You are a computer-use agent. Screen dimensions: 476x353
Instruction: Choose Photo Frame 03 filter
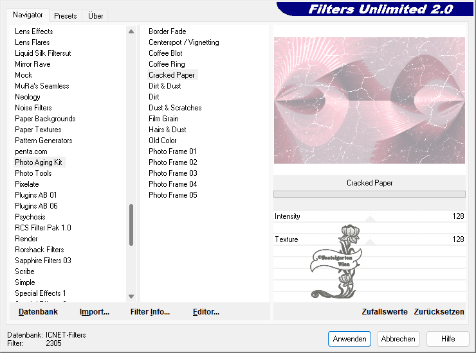pos(173,173)
